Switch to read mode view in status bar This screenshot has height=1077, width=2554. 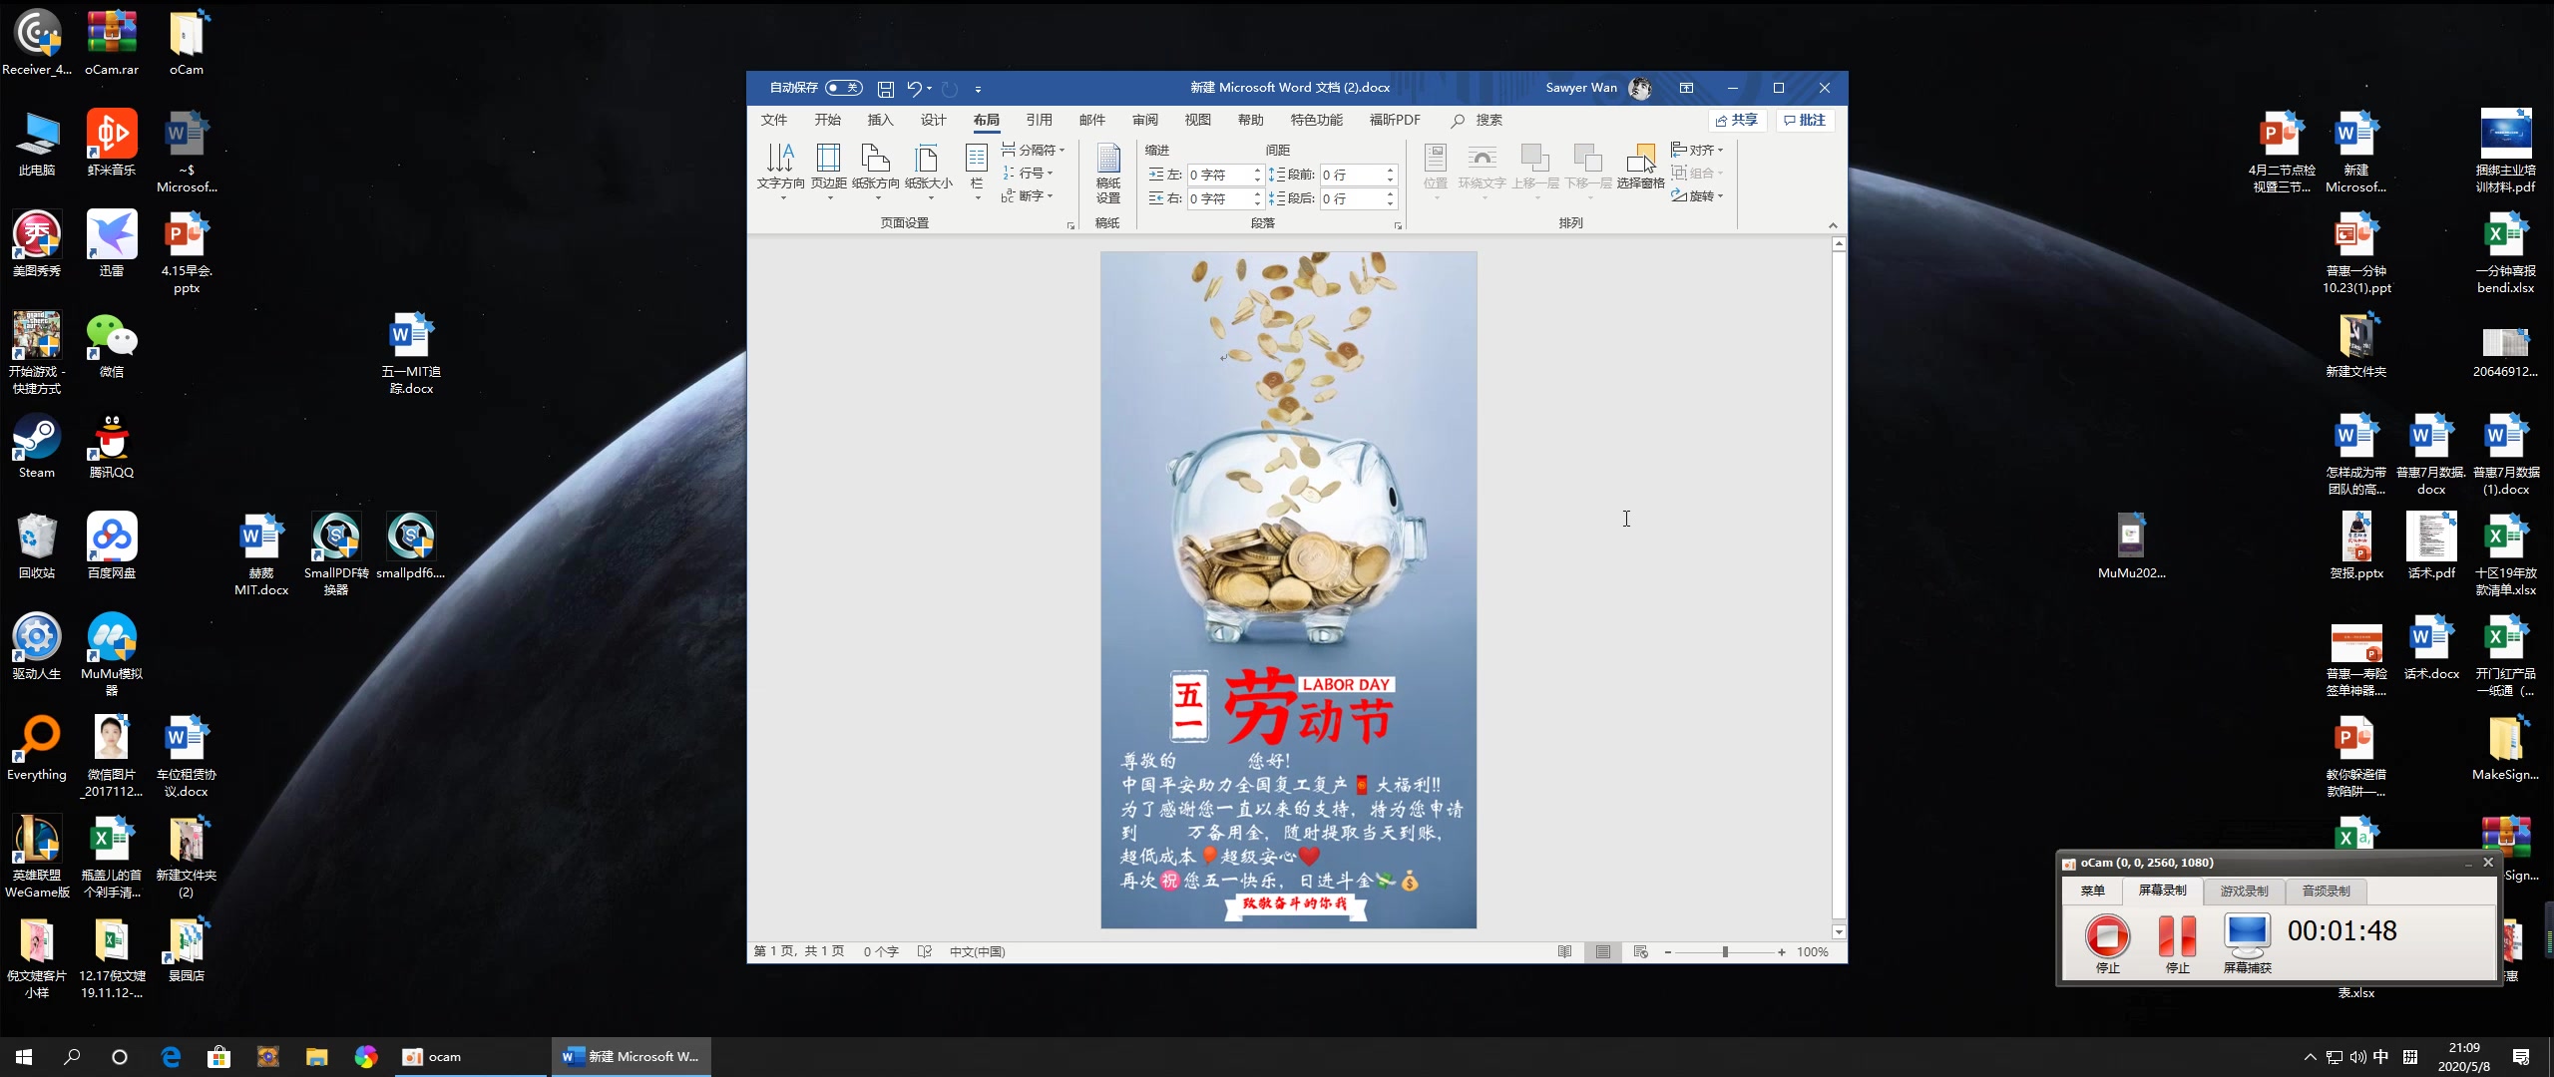(x=1564, y=951)
